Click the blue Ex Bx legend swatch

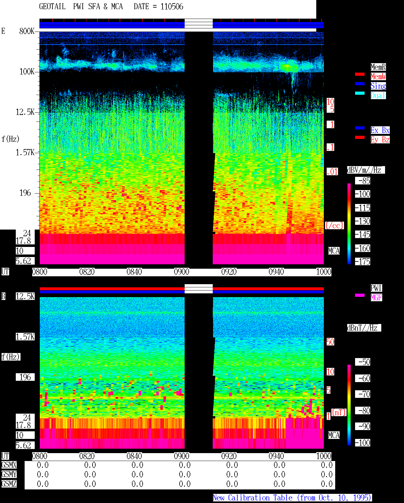tap(360, 128)
